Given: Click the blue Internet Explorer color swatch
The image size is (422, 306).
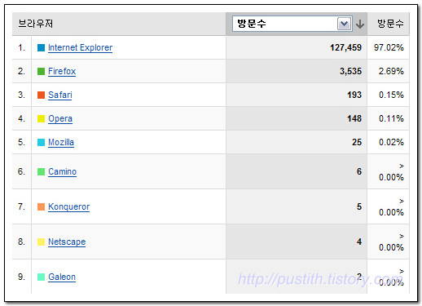Looking at the screenshot, I should 41,48.
